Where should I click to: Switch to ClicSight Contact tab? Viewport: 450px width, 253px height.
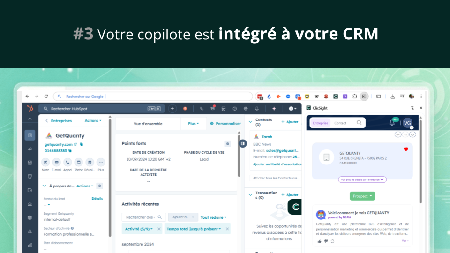tap(340, 123)
